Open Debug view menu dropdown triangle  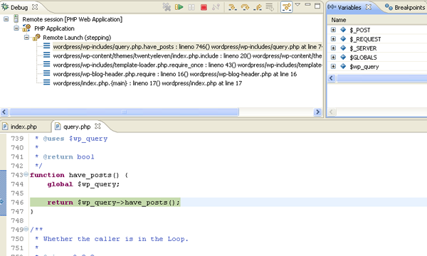click(x=297, y=5)
